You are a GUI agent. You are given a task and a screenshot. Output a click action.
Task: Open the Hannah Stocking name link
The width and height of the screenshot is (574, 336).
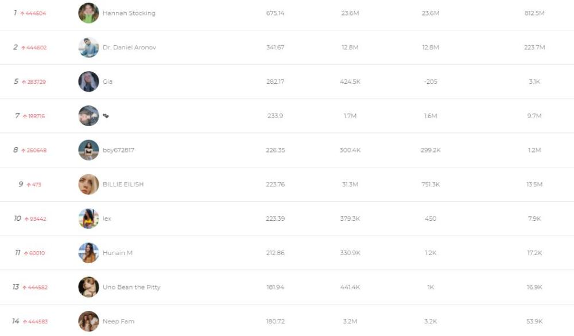pos(129,13)
